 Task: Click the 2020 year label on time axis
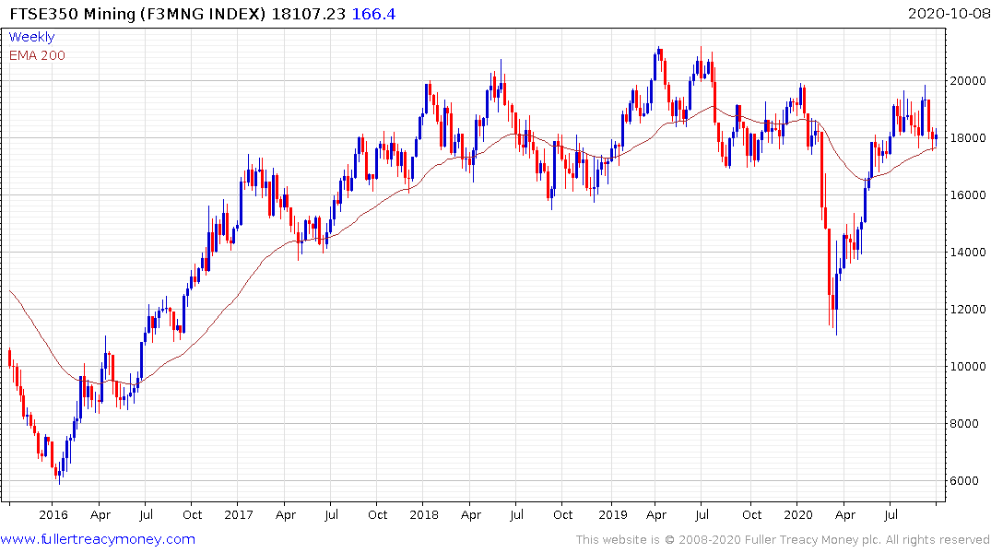[797, 514]
